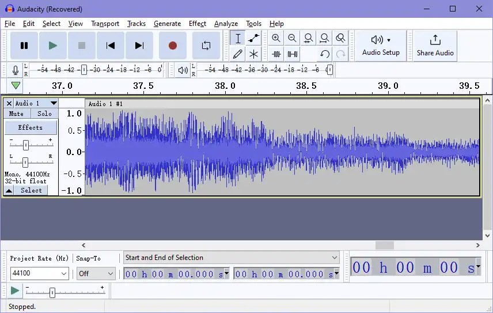Click the Play-at-Speed green button
The height and width of the screenshot is (313, 493).
click(x=15, y=291)
